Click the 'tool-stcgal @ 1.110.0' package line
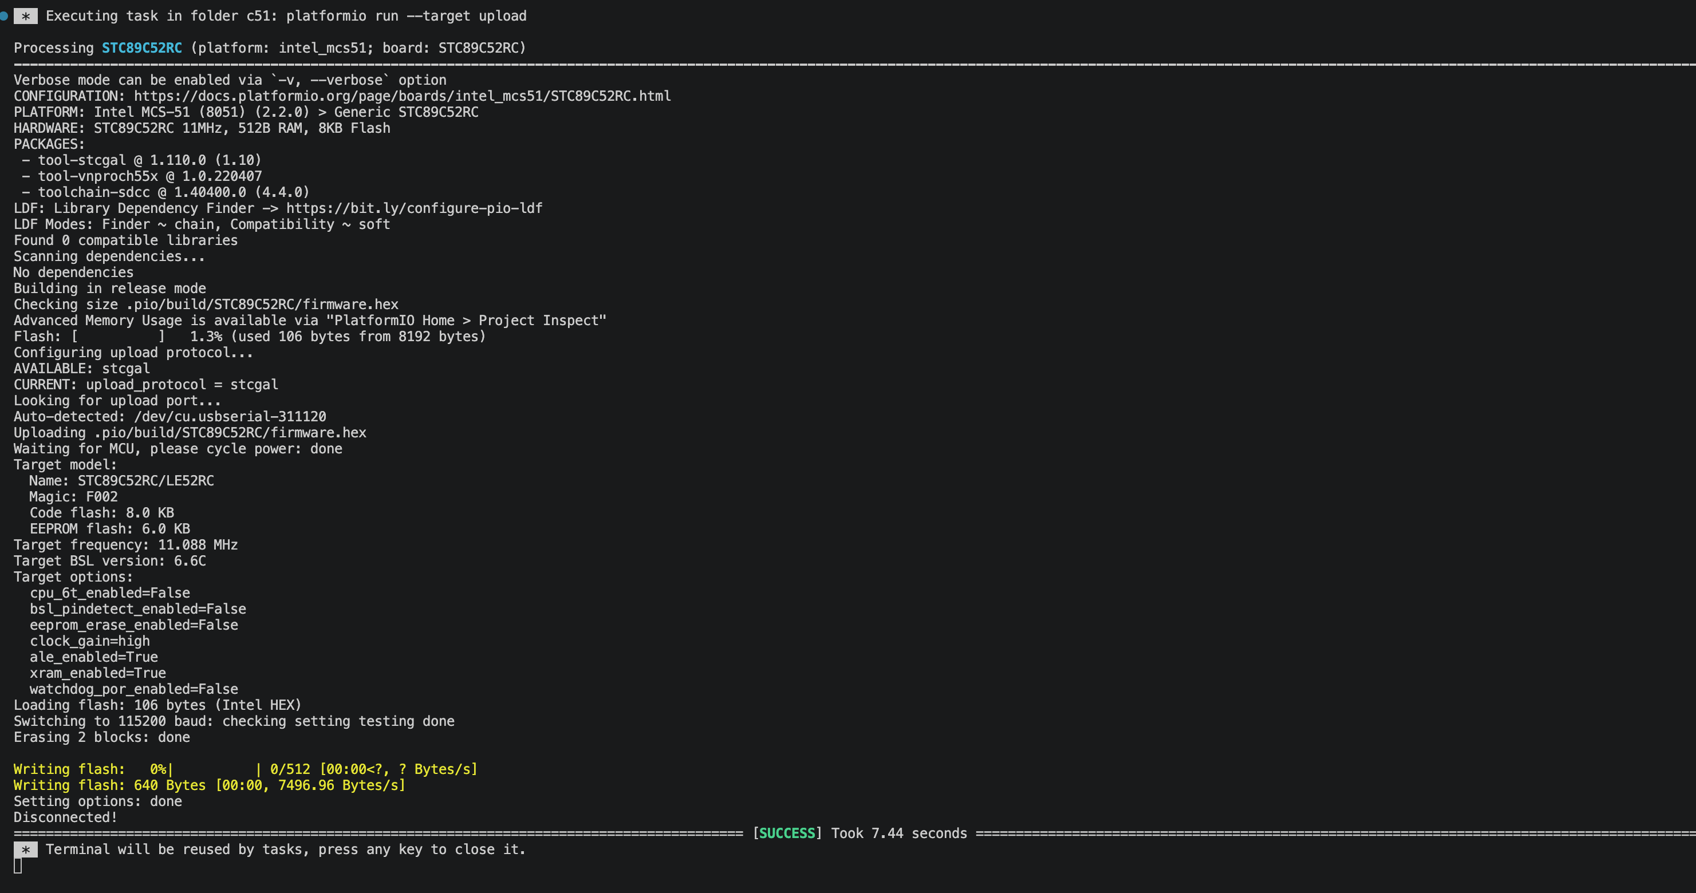The width and height of the screenshot is (1696, 893). [x=141, y=160]
